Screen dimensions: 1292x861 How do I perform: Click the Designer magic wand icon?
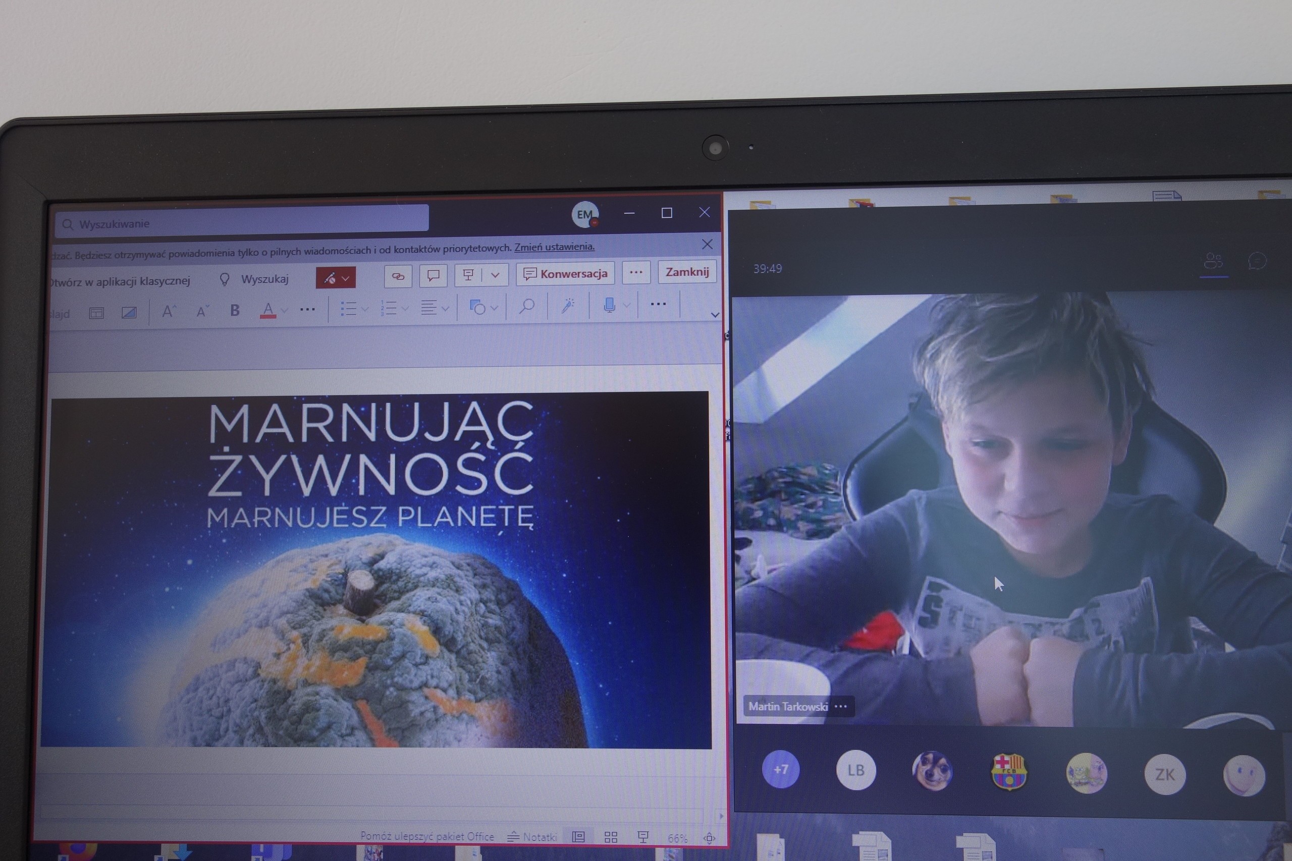pos(568,305)
